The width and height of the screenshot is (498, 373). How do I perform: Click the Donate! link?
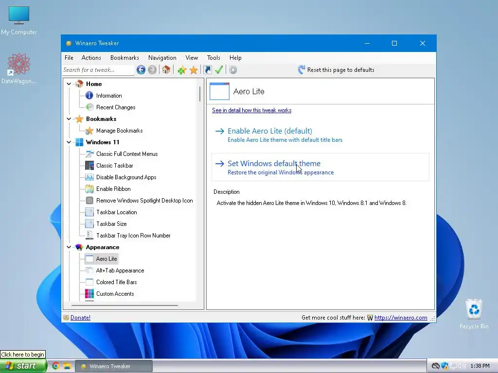(80, 318)
